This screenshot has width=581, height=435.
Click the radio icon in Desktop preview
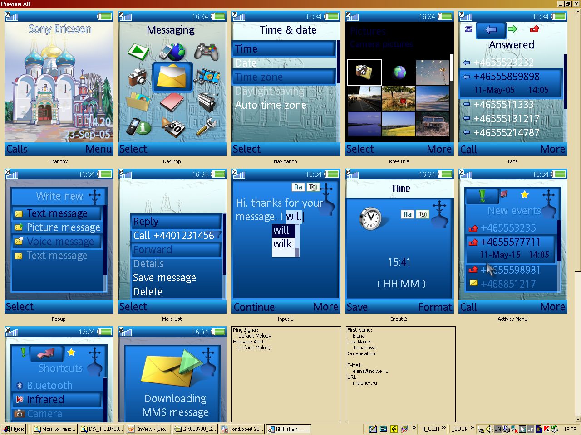pyautogui.click(x=207, y=101)
